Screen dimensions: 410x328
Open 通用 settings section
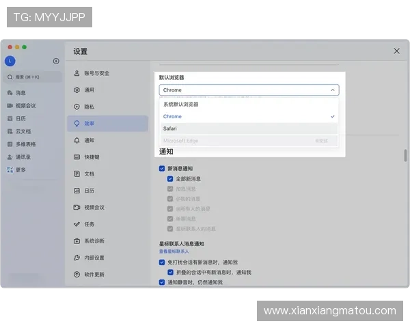[107, 90]
